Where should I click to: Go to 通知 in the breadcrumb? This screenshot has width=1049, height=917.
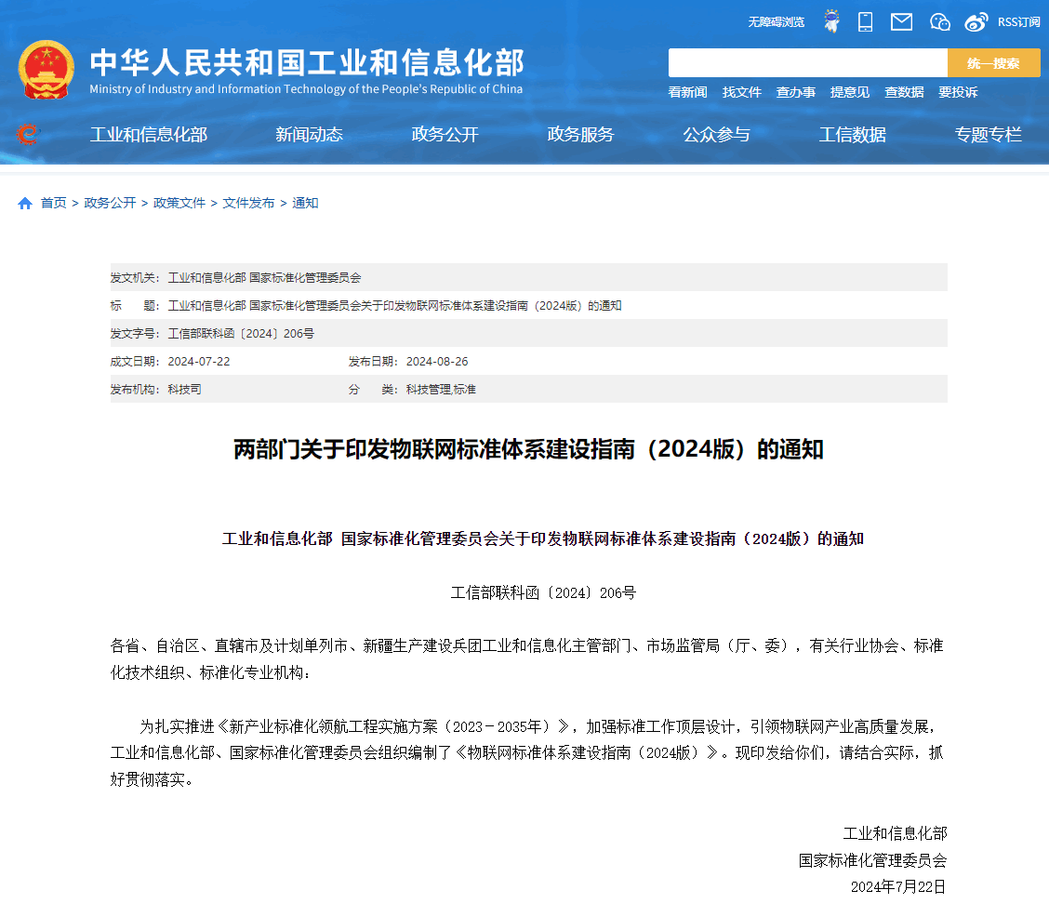tap(305, 204)
